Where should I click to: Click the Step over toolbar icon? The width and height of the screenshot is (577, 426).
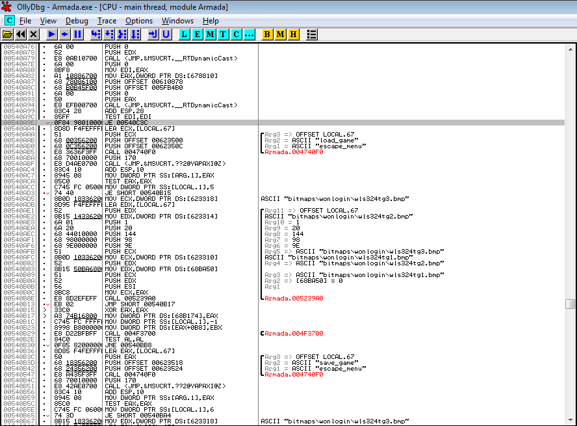click(x=109, y=34)
